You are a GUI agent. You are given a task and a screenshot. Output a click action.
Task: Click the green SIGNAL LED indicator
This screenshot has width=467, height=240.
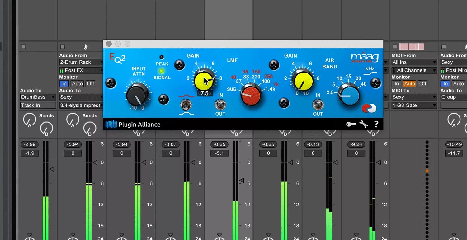(162, 71)
